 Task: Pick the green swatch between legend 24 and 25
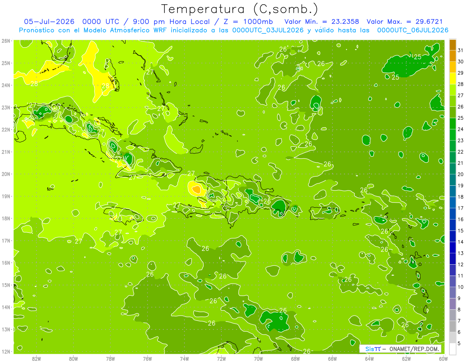tap(453, 124)
